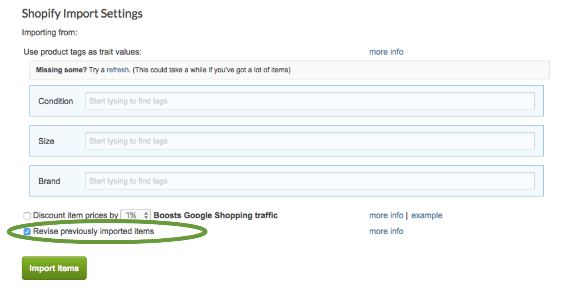Open more info link for product tags
The image size is (564, 291).
click(386, 52)
